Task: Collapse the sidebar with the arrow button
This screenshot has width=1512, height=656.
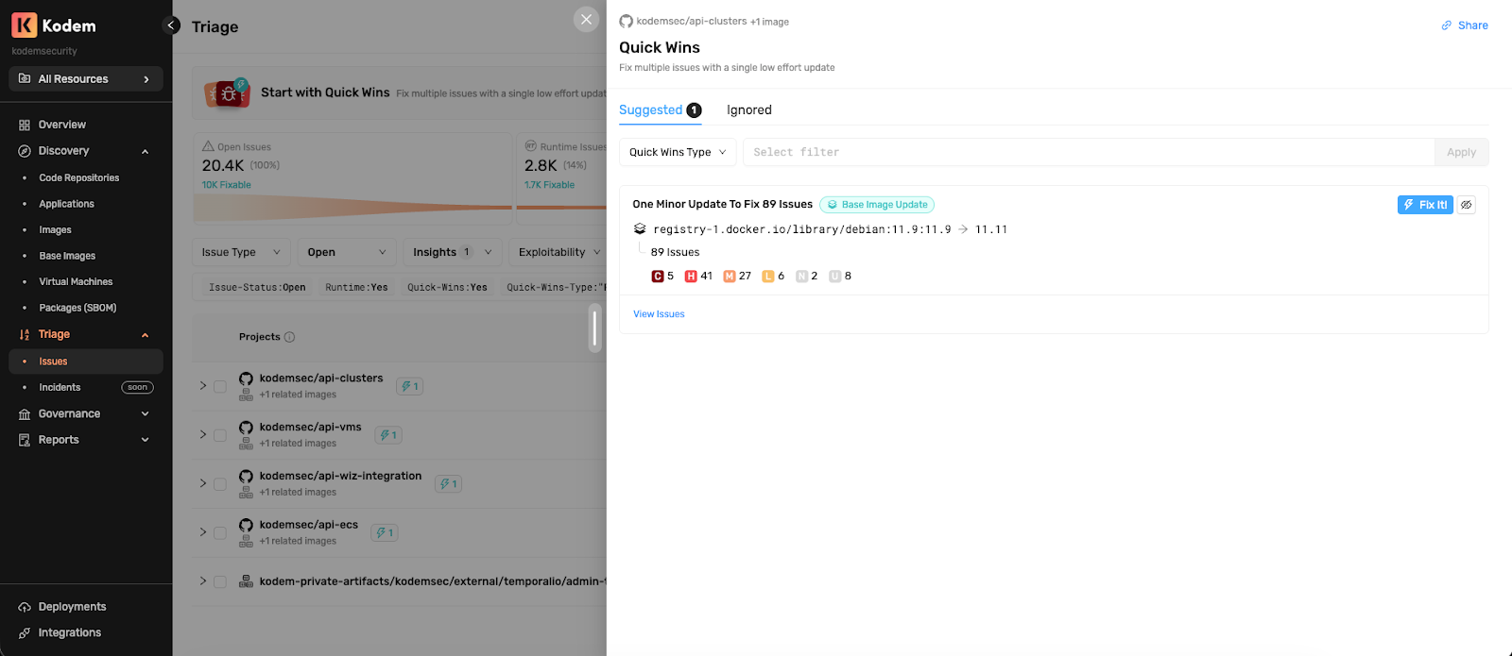Action: point(171,25)
